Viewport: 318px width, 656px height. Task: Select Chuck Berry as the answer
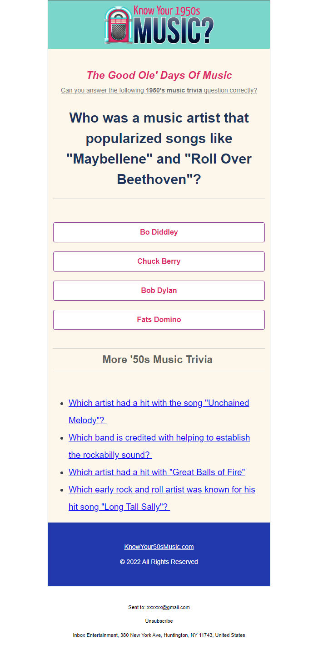159,261
